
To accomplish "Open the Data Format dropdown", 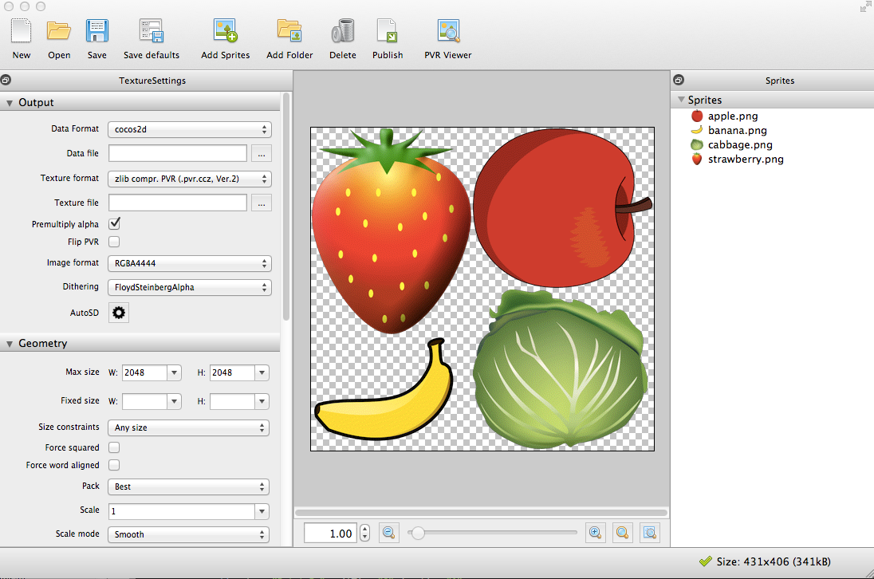I will tap(189, 129).
